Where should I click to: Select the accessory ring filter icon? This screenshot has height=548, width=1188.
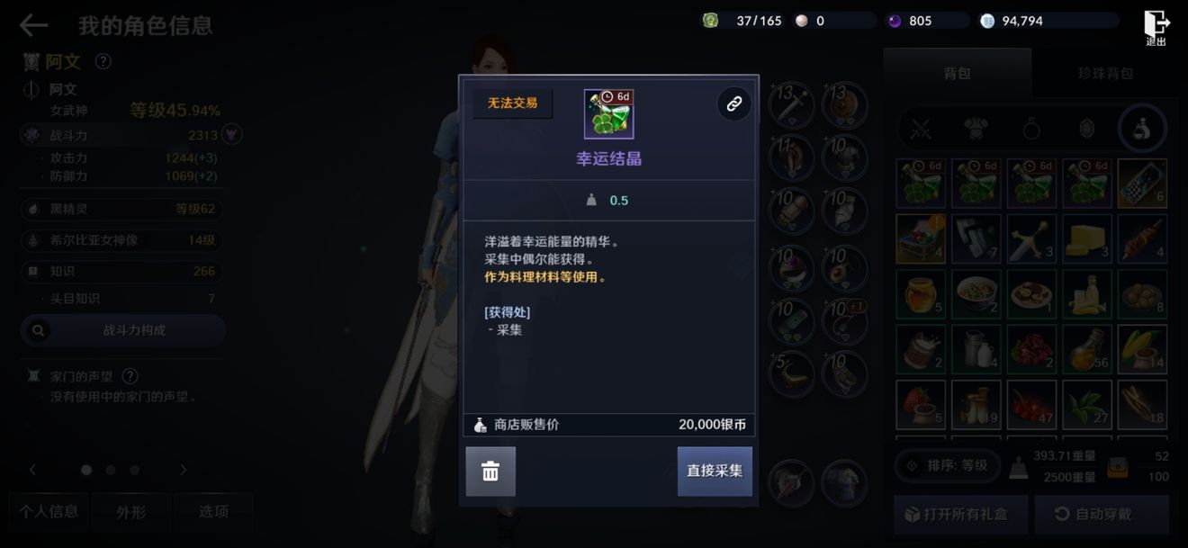pos(1031,129)
